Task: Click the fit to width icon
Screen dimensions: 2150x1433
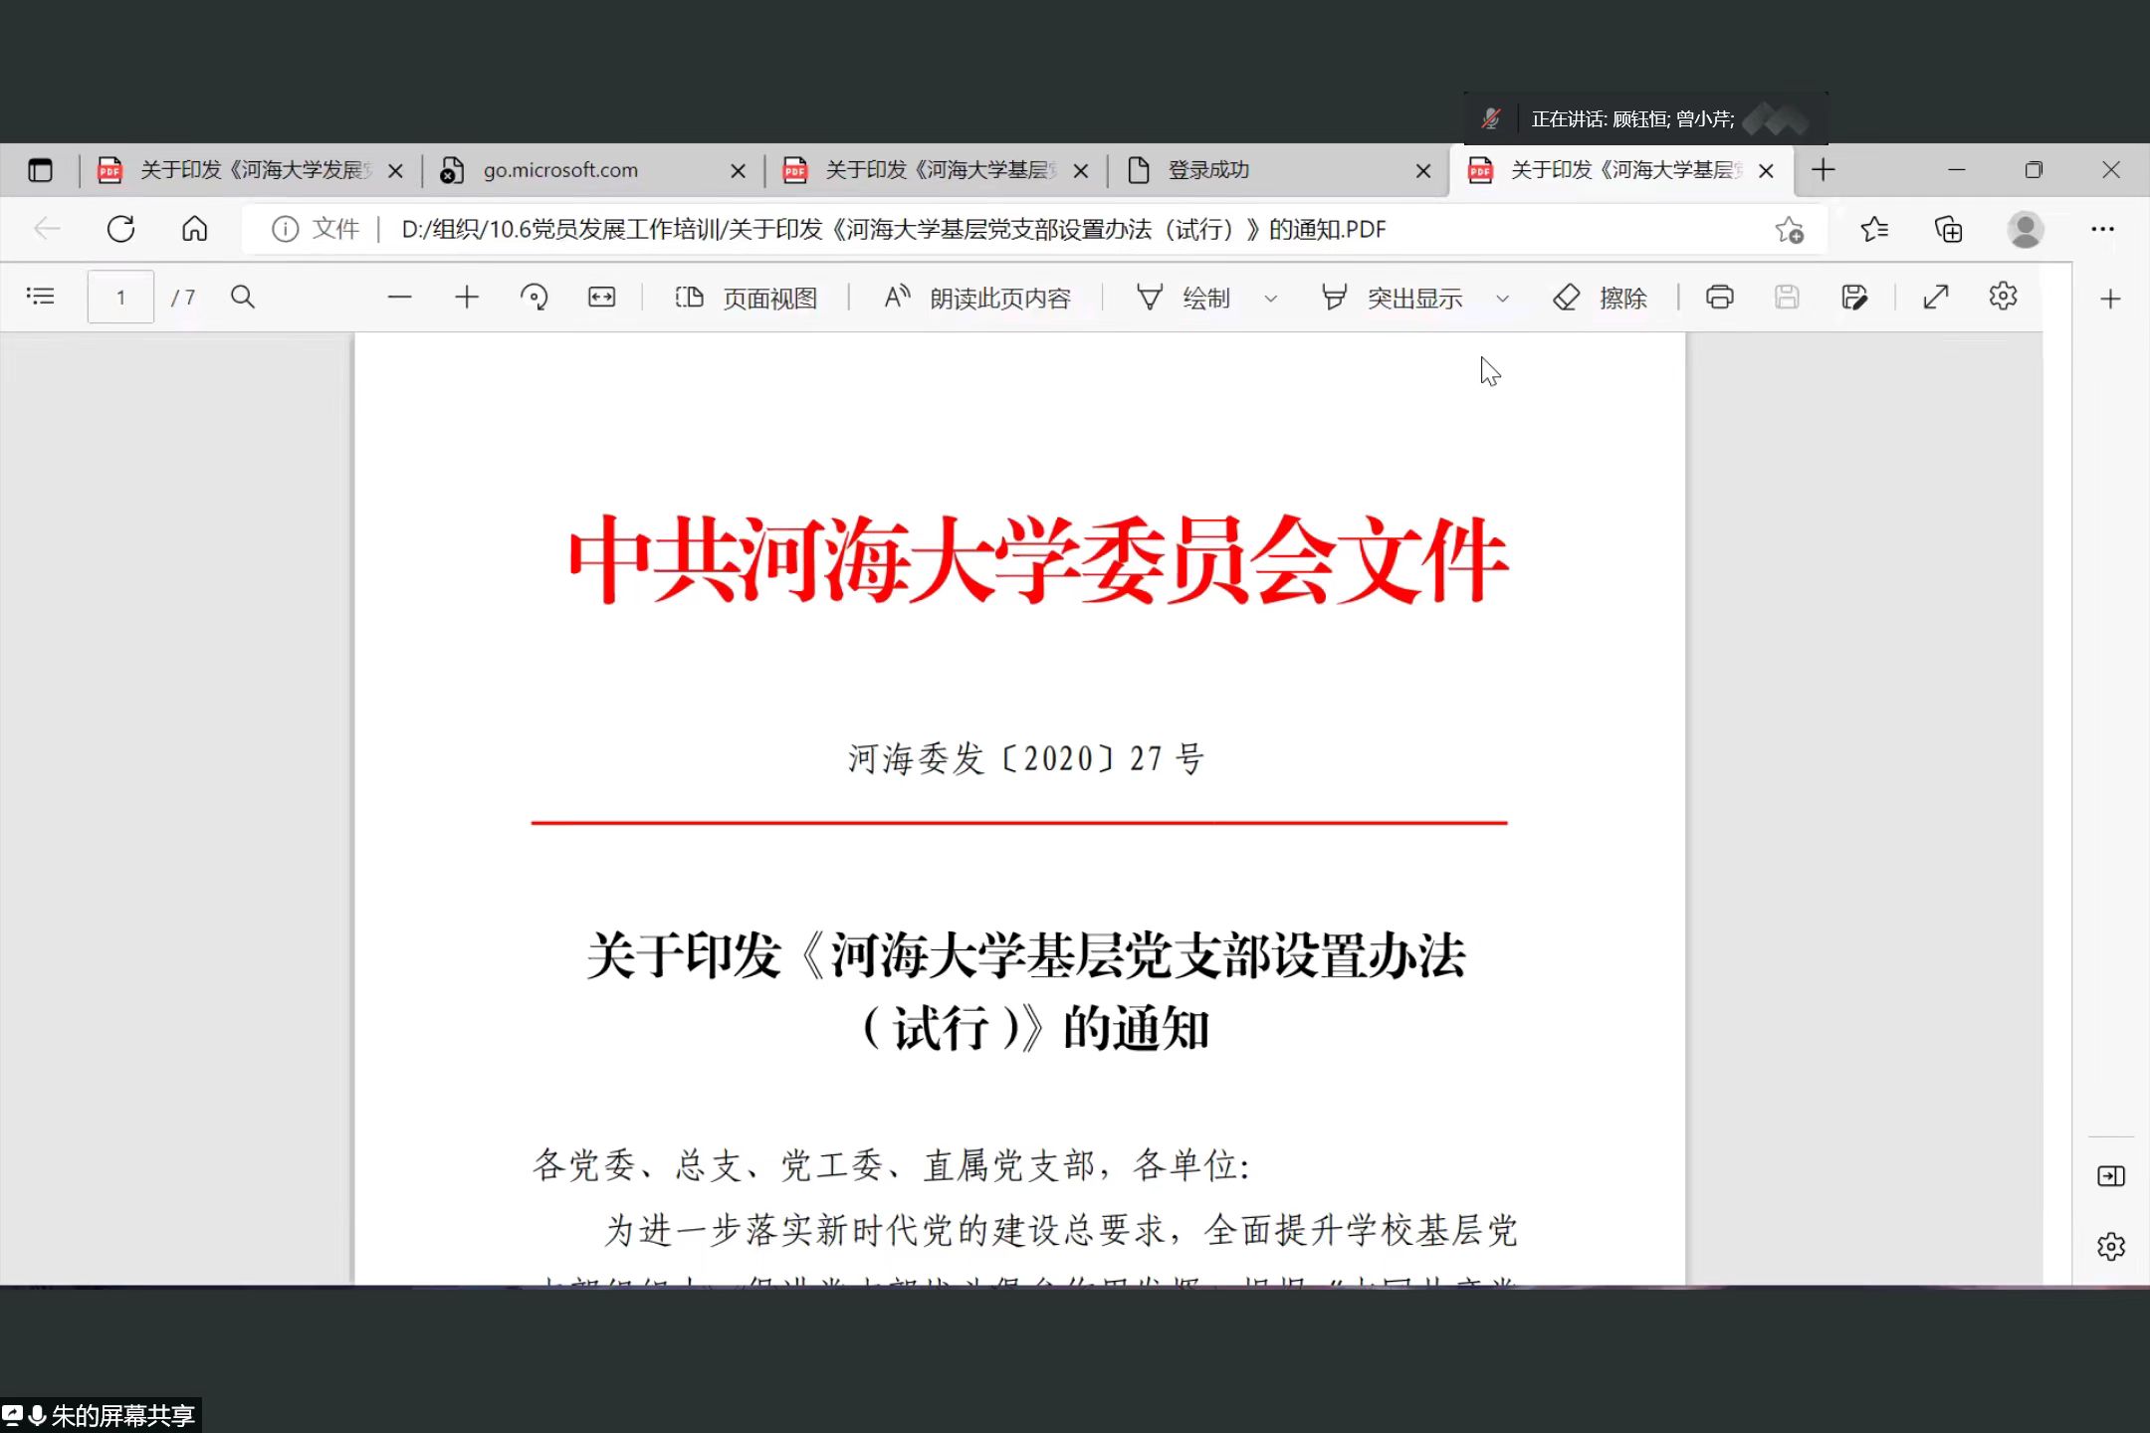Action: point(601,297)
